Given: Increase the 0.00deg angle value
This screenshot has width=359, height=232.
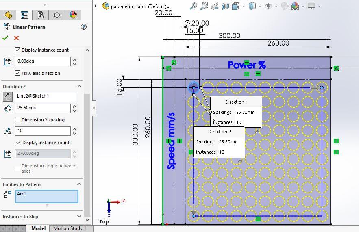Looking at the screenshot, I should [x=75, y=59].
